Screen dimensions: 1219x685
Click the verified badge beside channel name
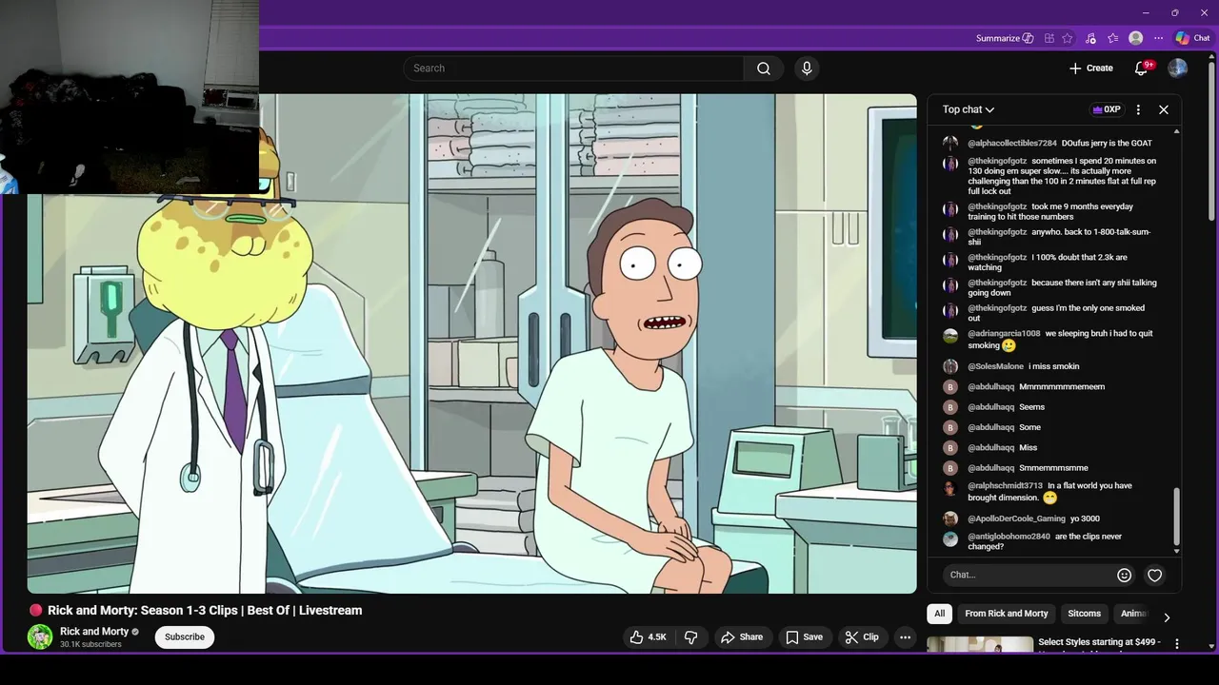click(x=135, y=632)
